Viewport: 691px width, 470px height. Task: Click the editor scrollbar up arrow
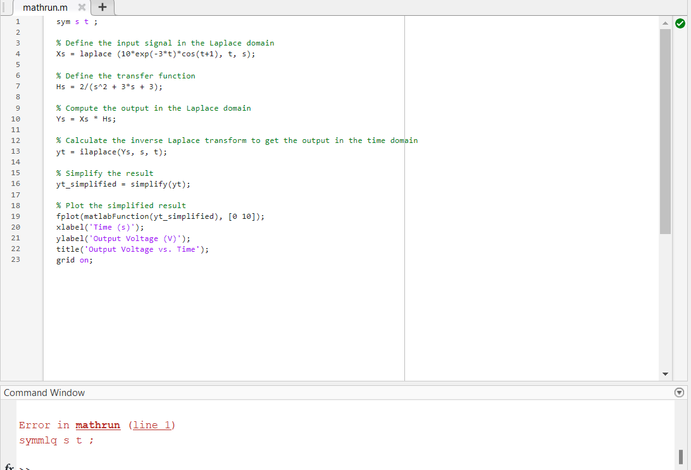point(665,22)
